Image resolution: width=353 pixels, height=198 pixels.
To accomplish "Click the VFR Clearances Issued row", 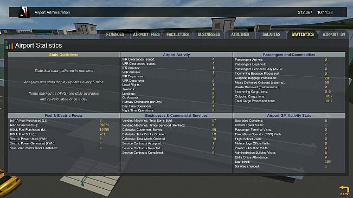I will click(176, 63).
